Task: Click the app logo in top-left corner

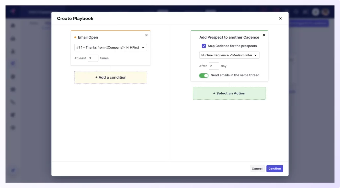Action: coord(13,12)
